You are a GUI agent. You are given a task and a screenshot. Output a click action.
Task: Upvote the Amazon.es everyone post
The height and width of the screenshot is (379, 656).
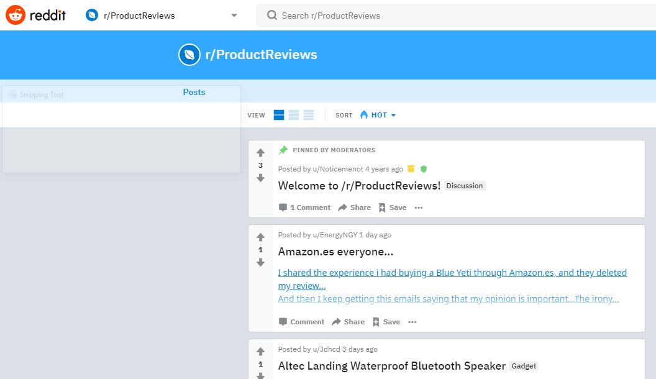click(261, 237)
